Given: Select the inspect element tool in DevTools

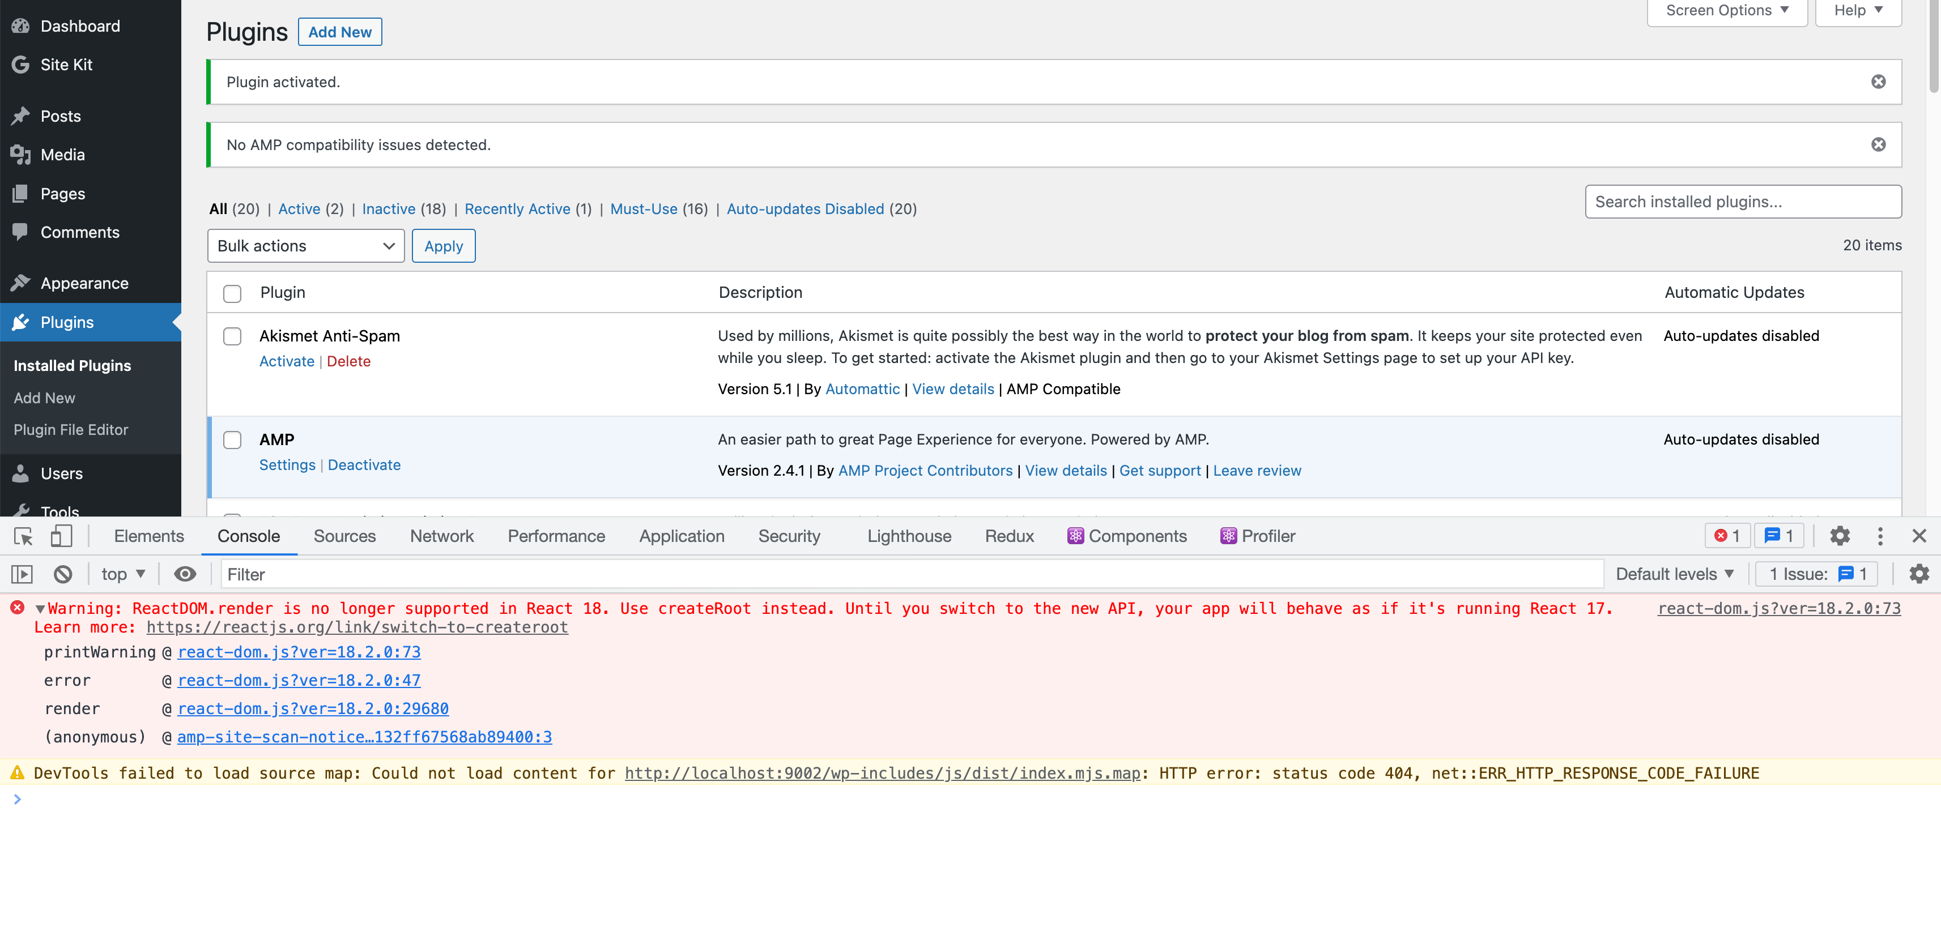Looking at the screenshot, I should click(22, 536).
